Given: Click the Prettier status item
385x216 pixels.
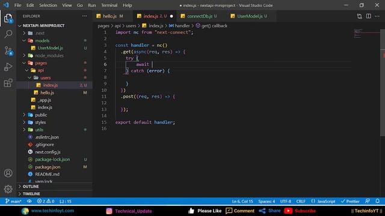Looking at the screenshot, I should click(350, 202).
